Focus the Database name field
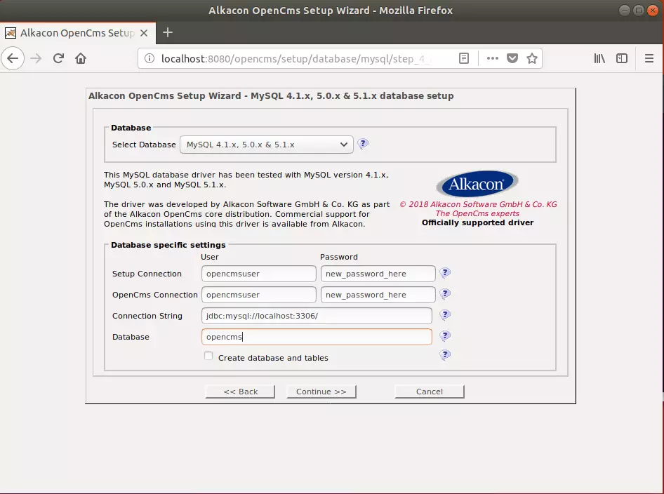 point(317,337)
